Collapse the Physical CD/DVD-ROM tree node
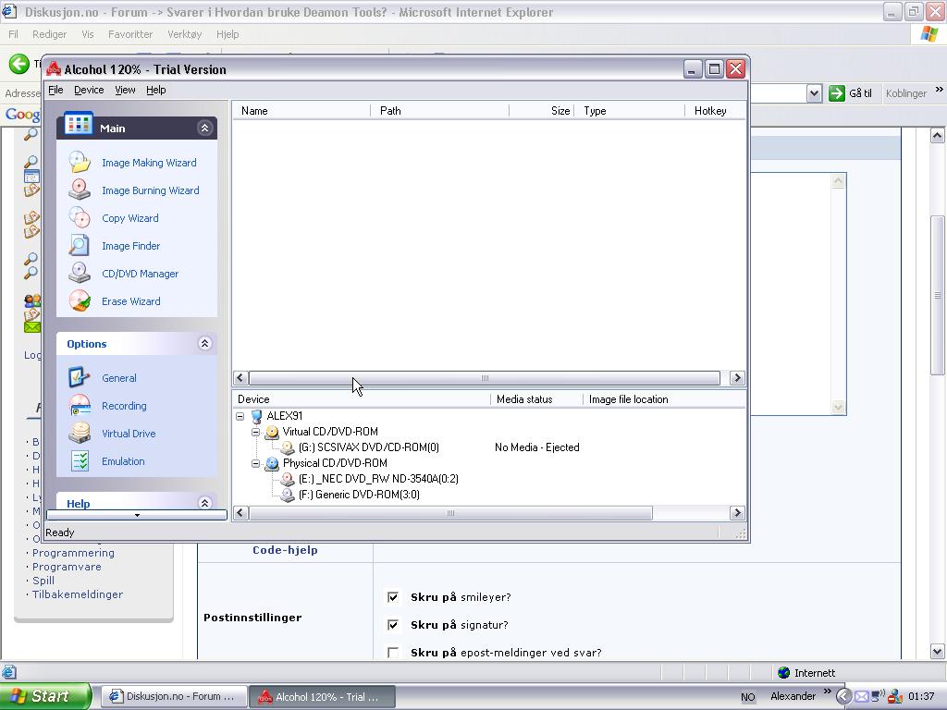The image size is (947, 710). [x=255, y=463]
